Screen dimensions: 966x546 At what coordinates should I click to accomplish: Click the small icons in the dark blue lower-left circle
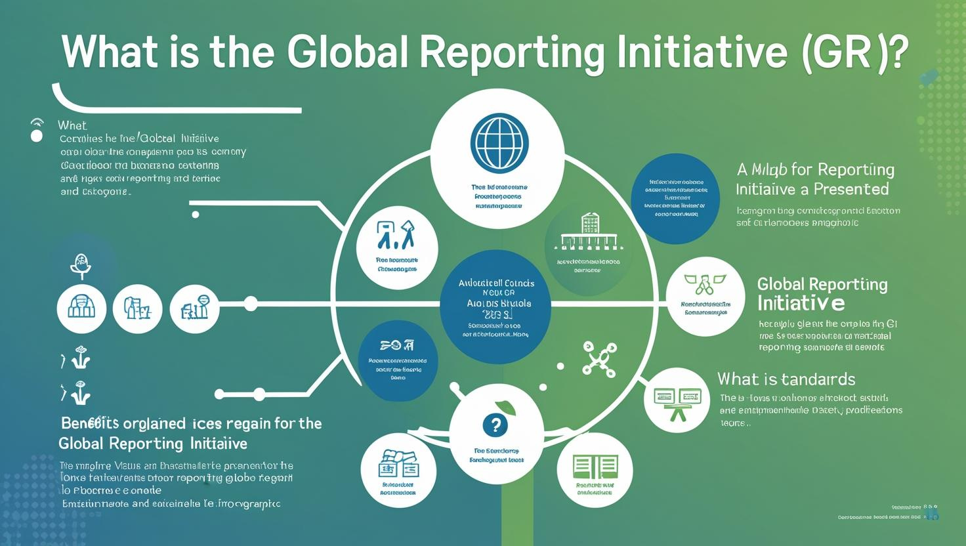tap(398, 345)
